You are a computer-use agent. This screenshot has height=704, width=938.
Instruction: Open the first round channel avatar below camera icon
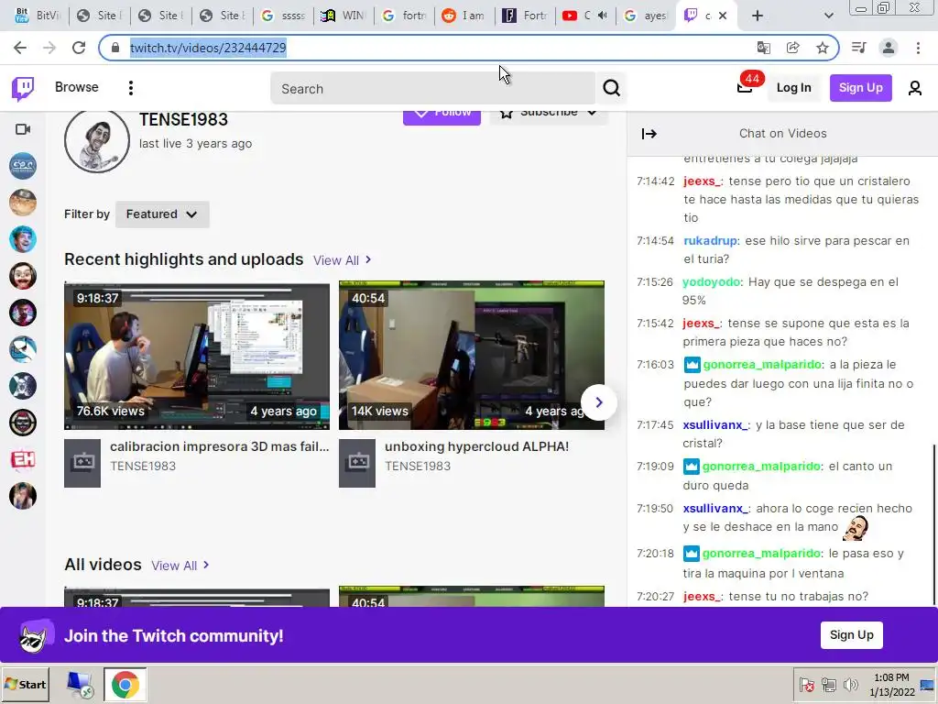23,166
